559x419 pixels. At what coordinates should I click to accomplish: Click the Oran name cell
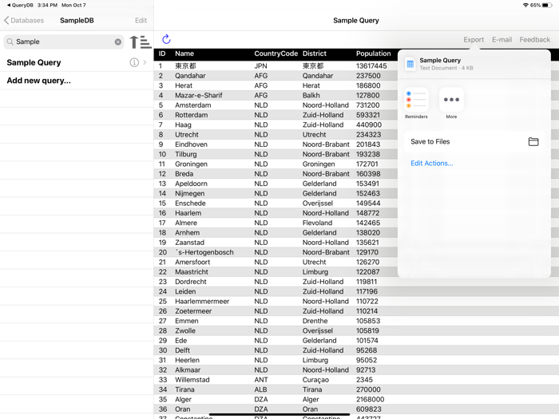tap(183, 409)
